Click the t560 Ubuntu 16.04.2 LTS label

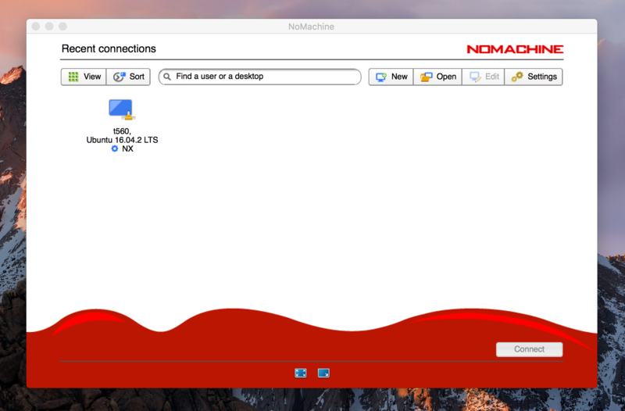pos(122,135)
